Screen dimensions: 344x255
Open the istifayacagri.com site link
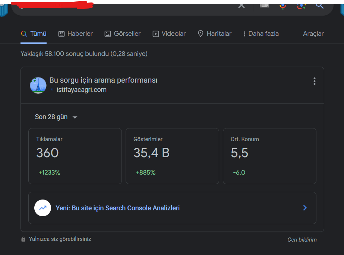coord(81,90)
